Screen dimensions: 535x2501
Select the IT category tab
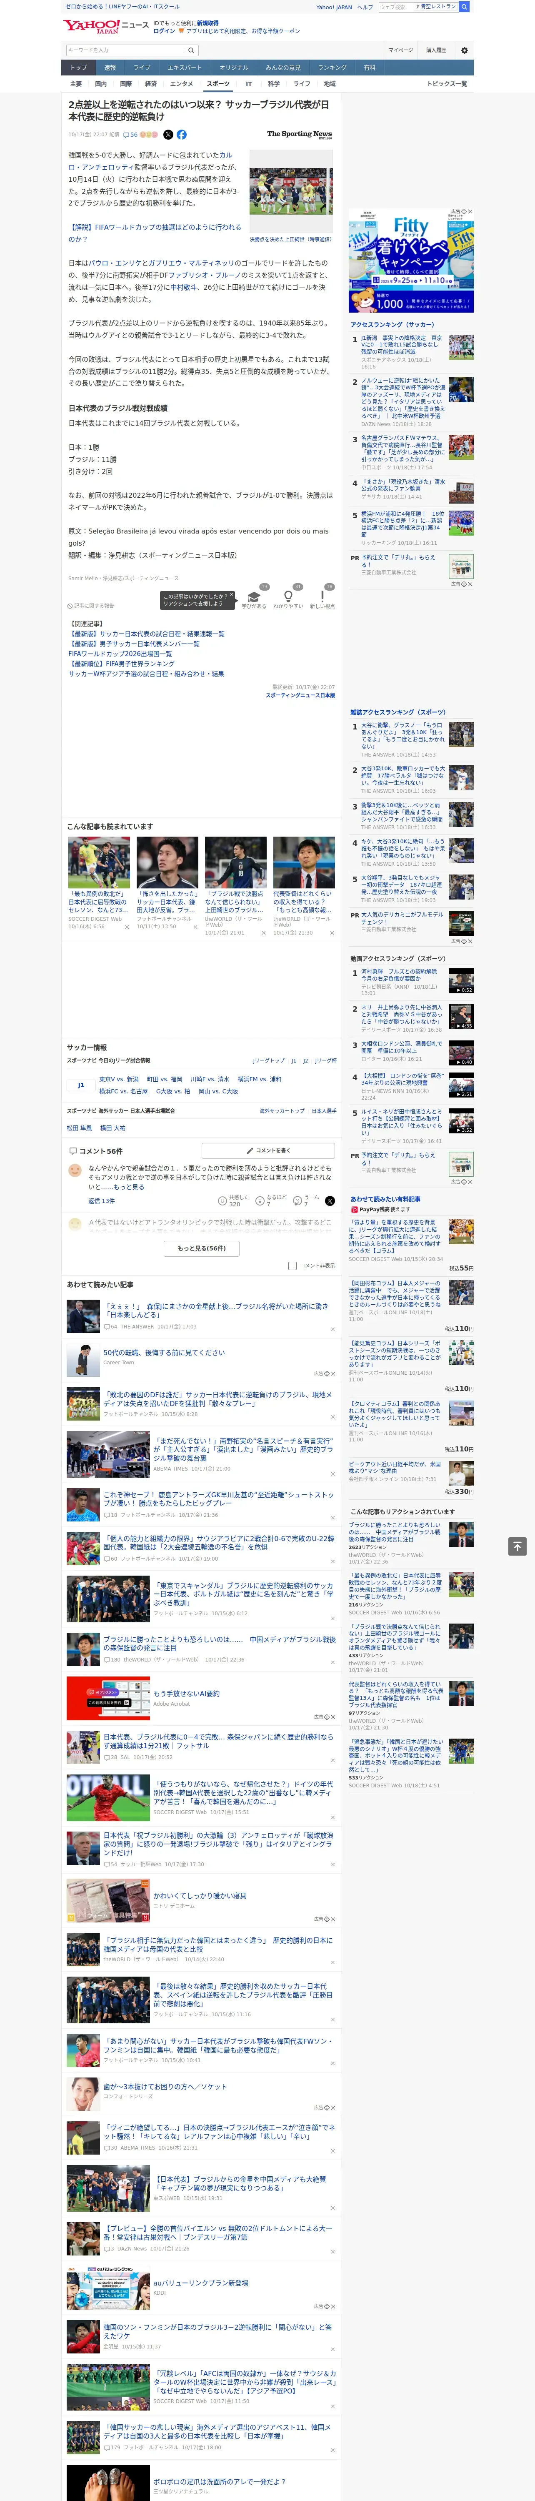pos(249,85)
